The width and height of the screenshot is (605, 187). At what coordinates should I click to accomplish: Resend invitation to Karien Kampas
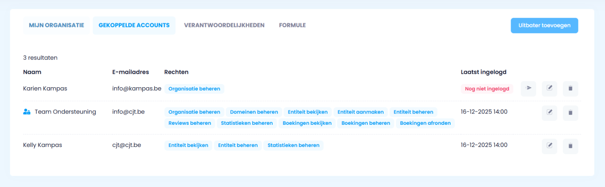point(528,88)
